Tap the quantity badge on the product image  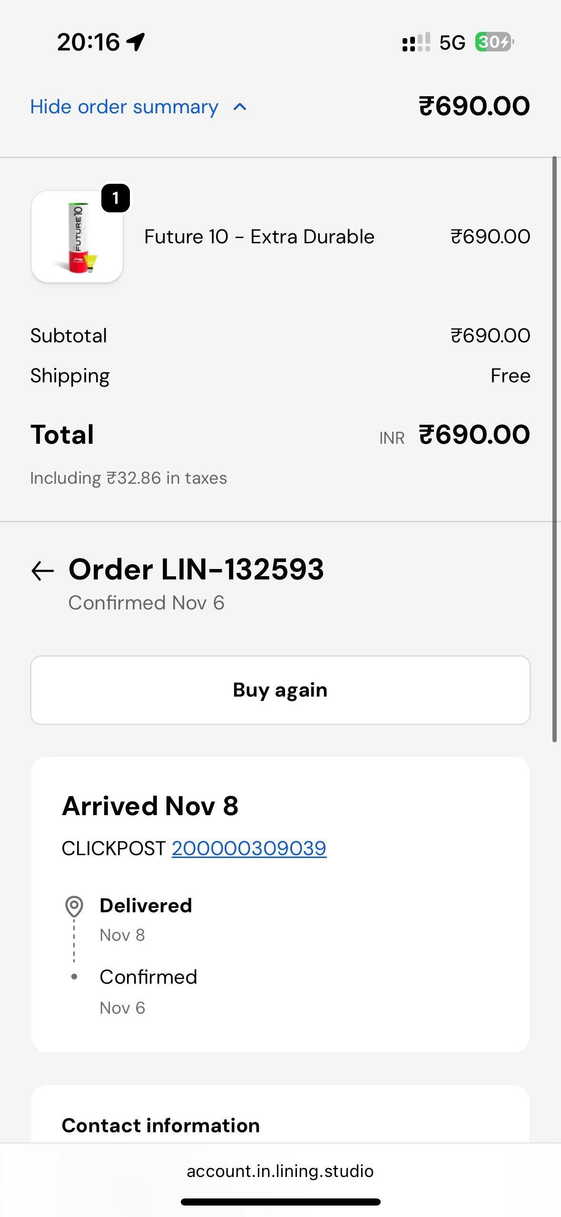click(116, 198)
